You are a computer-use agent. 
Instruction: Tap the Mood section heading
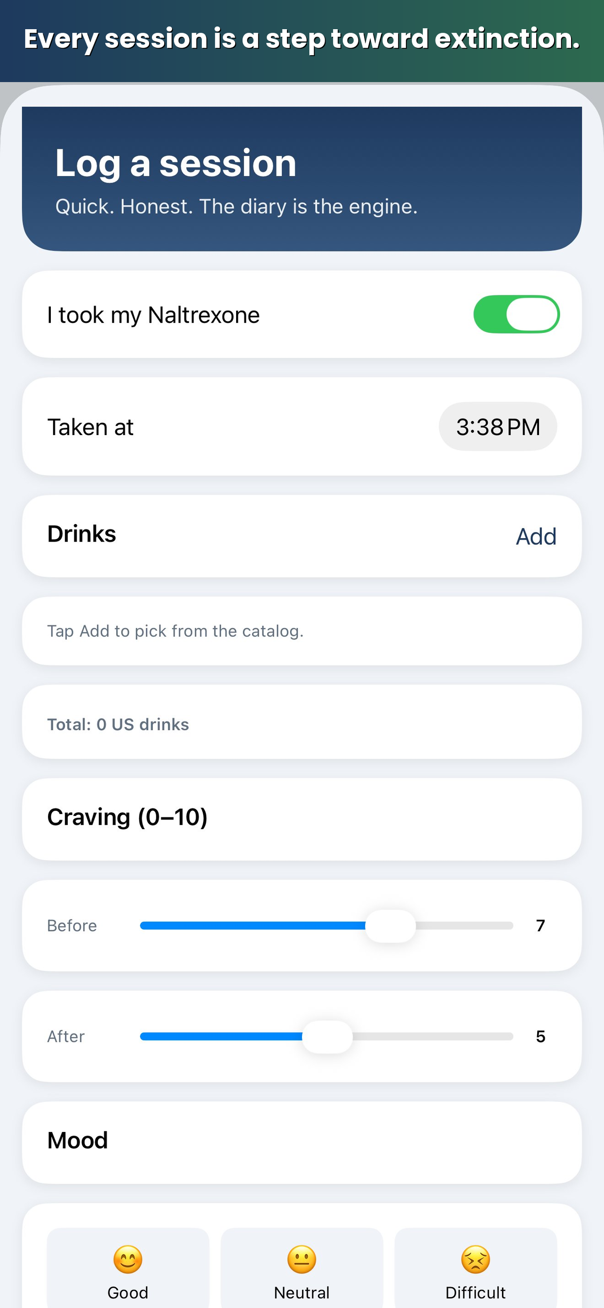click(78, 1140)
